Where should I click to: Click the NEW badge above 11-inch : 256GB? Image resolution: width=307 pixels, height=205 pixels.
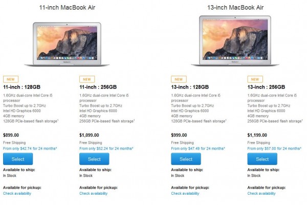click(86, 79)
